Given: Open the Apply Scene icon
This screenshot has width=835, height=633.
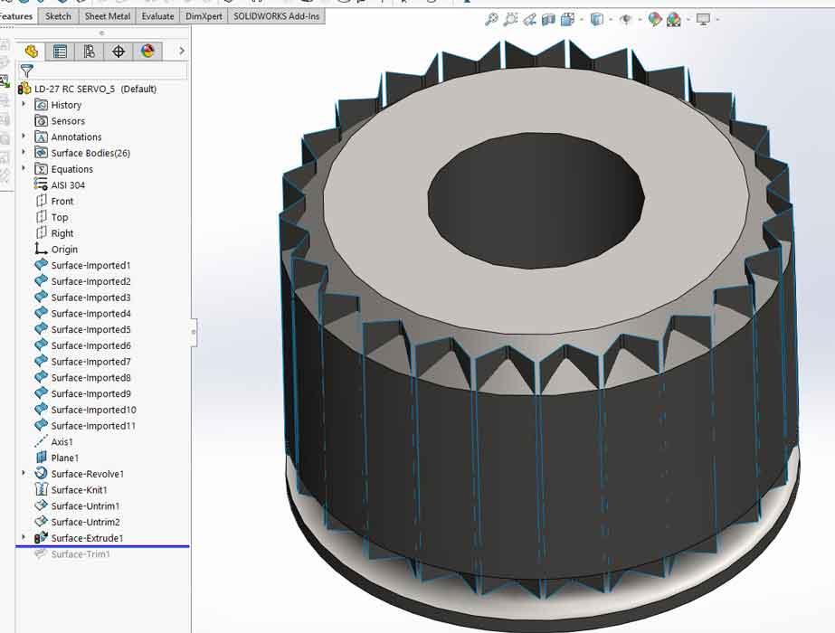Looking at the screenshot, I should pos(674,20).
